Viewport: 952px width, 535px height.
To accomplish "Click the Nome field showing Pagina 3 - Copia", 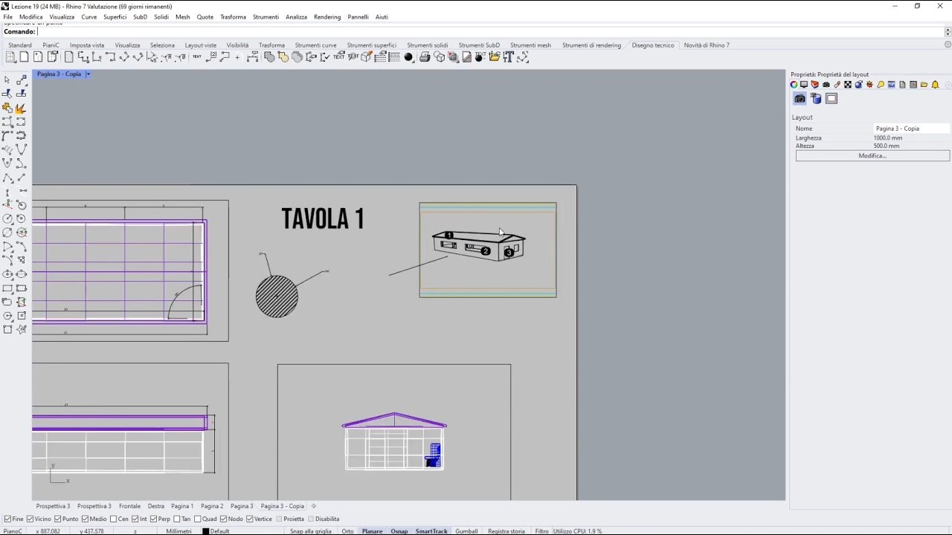I will (x=911, y=129).
